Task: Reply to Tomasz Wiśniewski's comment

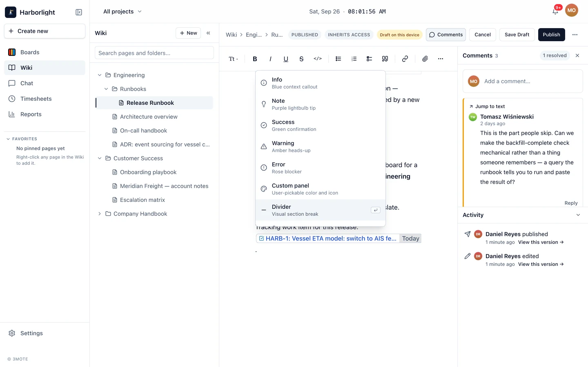Action: (x=571, y=203)
